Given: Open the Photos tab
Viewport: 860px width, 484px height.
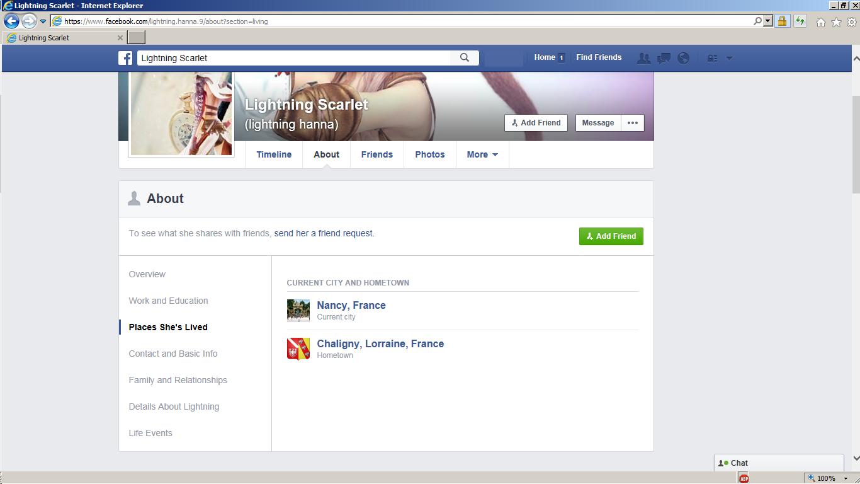Looking at the screenshot, I should click(430, 154).
